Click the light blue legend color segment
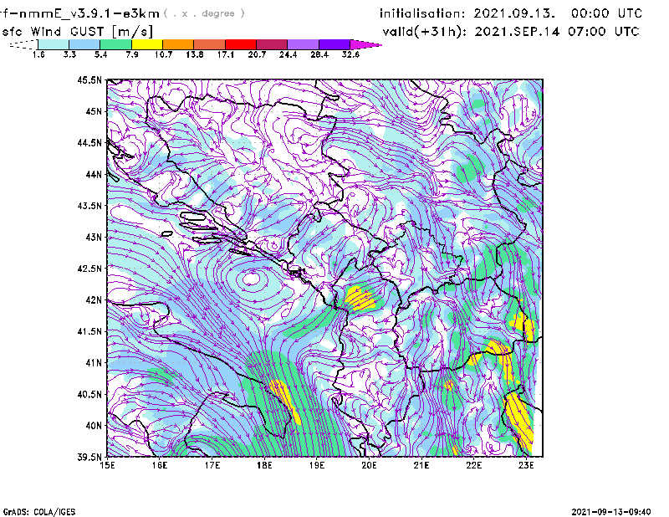 (x=84, y=44)
